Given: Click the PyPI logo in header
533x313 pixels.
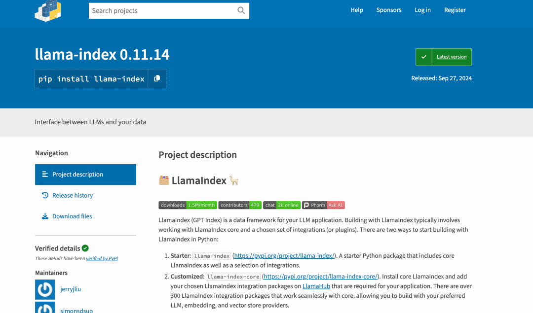Looking at the screenshot, I should point(48,10).
